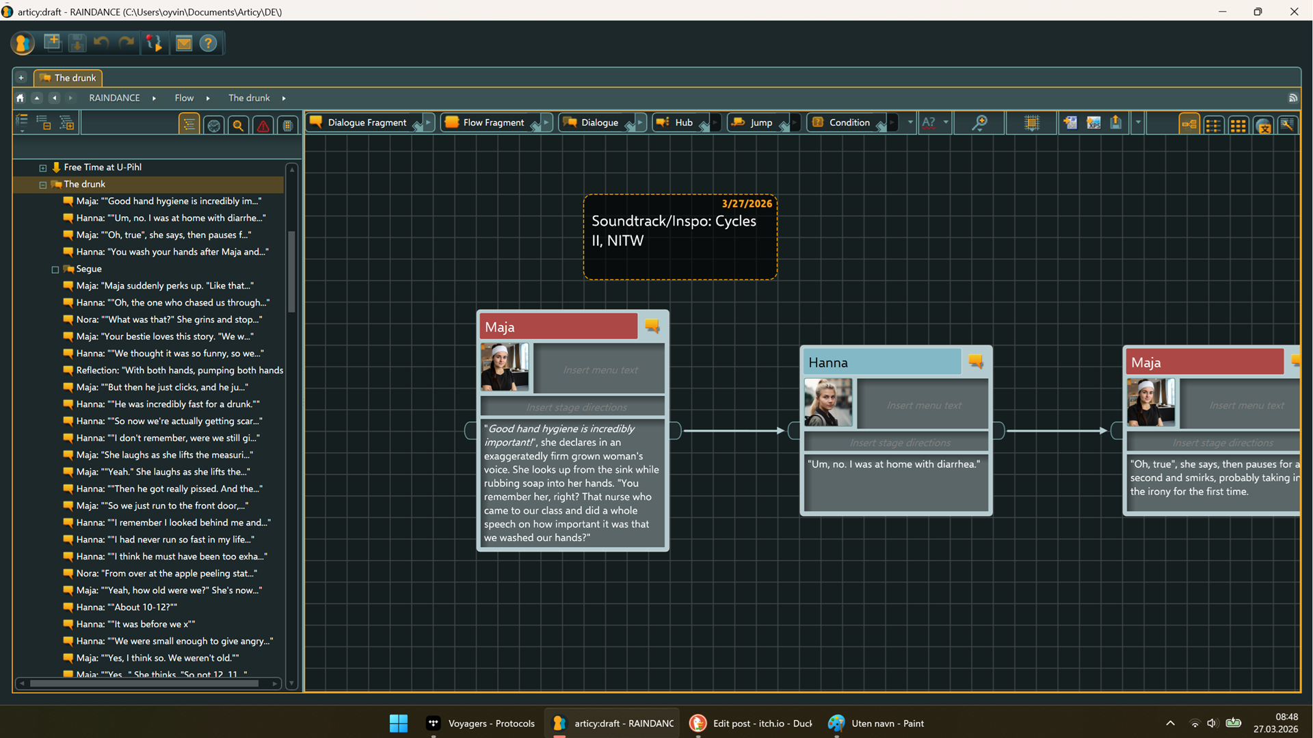Open the help question mark icon
1313x738 pixels.
coord(209,43)
